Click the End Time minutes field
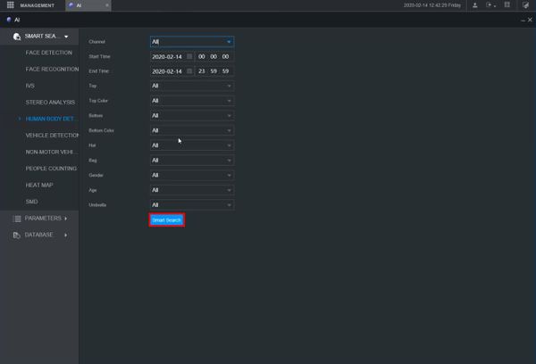536x364 pixels. click(214, 71)
